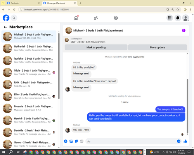Click the 'Yes, are you interested?' message
Viewport: 194px width, 155px height.
(x=170, y=109)
